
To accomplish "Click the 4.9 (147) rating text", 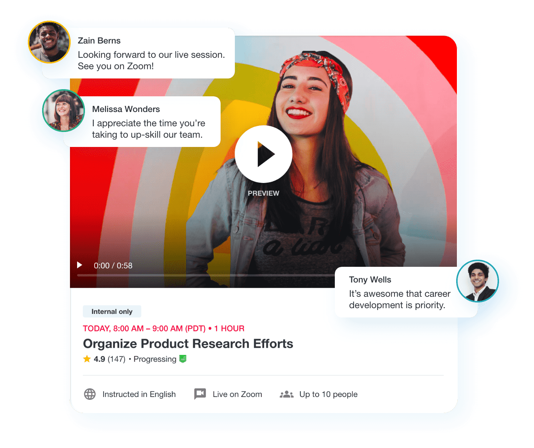I will coord(110,359).
